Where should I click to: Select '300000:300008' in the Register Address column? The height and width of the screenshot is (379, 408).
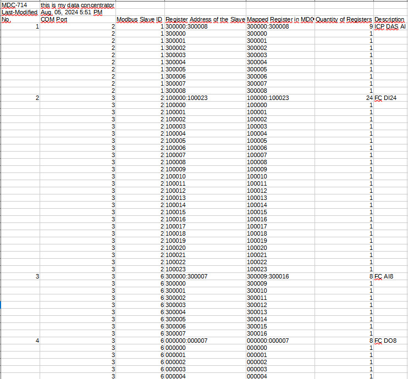[205, 26]
